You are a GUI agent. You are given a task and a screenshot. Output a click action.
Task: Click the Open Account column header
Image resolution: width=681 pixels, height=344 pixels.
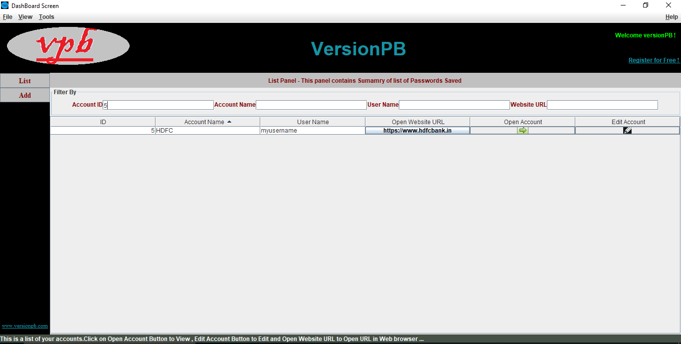click(522, 122)
